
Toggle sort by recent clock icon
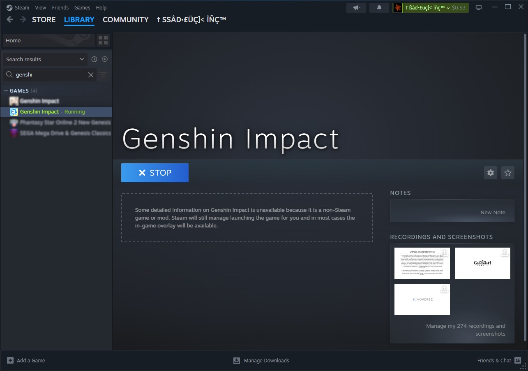[x=94, y=59]
